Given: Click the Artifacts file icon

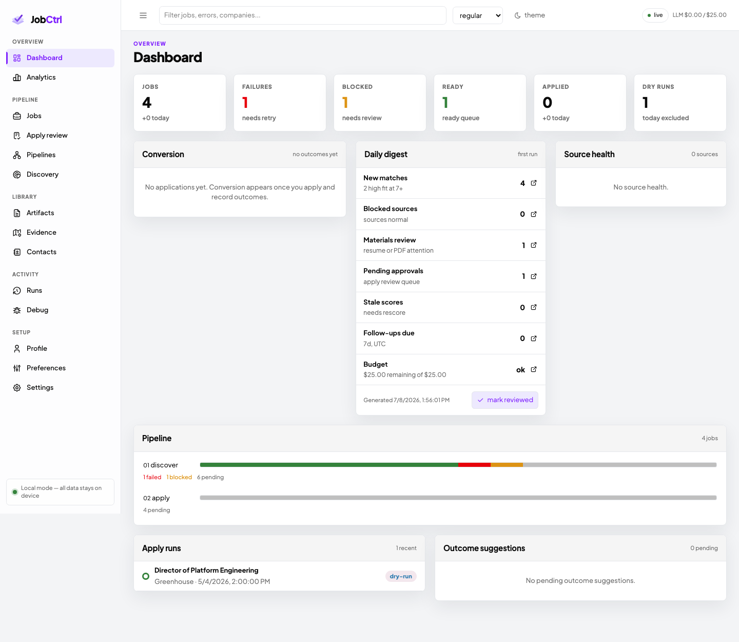Looking at the screenshot, I should point(17,213).
